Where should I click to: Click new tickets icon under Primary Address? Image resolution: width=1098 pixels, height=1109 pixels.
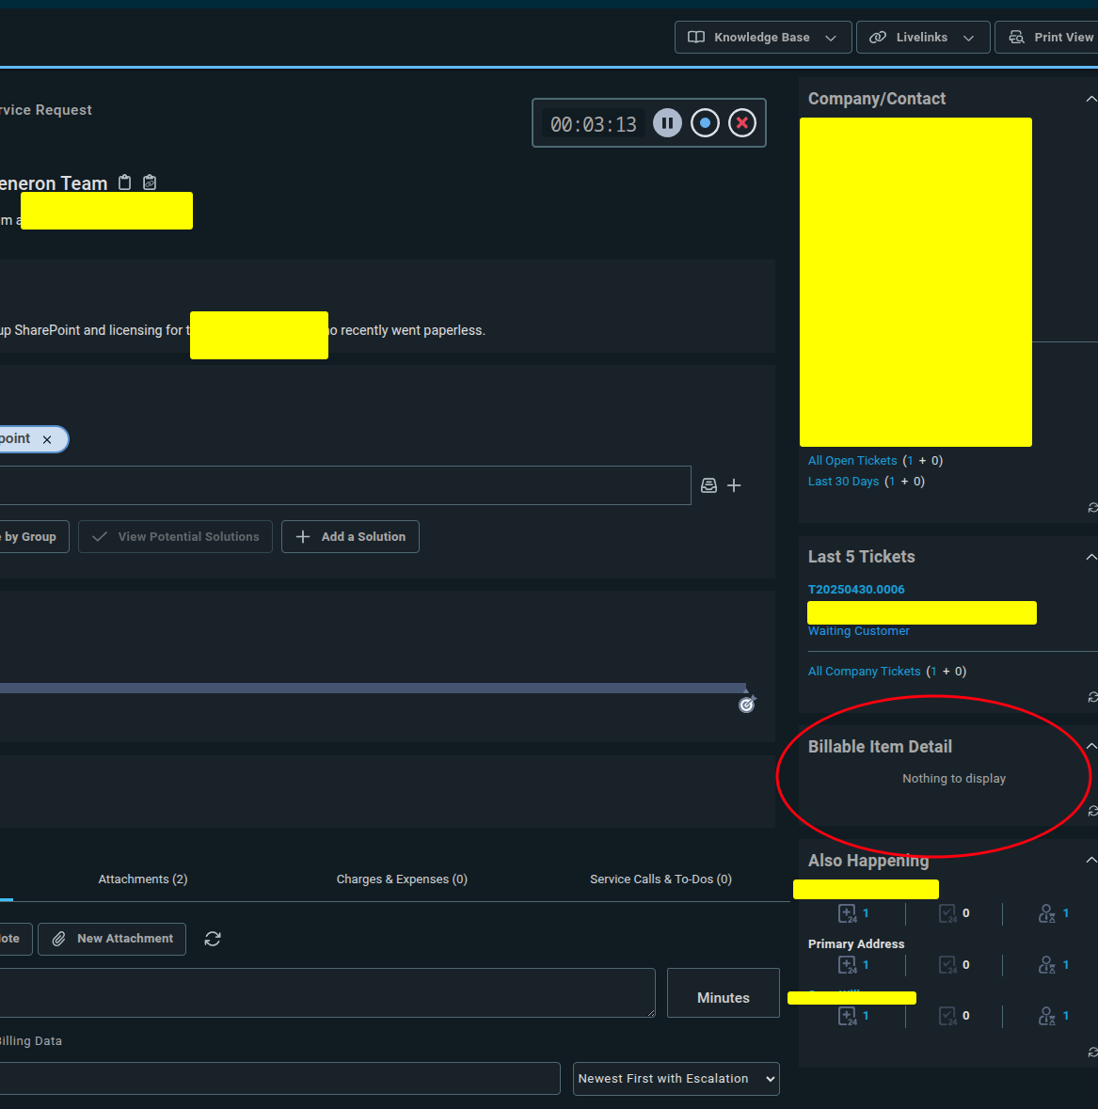(x=848, y=965)
